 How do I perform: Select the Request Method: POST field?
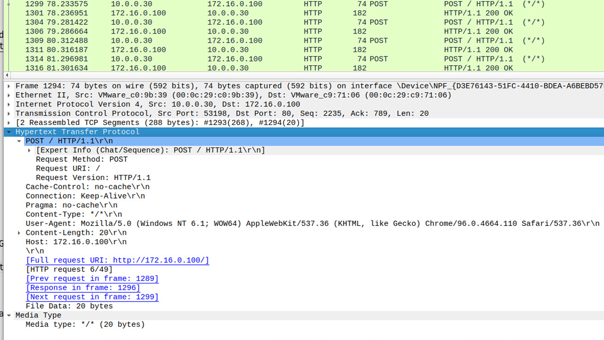click(x=81, y=160)
